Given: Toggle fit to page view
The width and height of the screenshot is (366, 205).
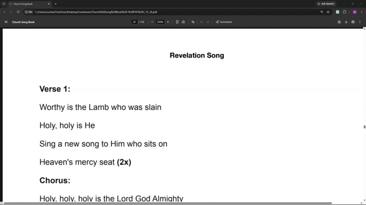Looking at the screenshot, I should click(177, 22).
